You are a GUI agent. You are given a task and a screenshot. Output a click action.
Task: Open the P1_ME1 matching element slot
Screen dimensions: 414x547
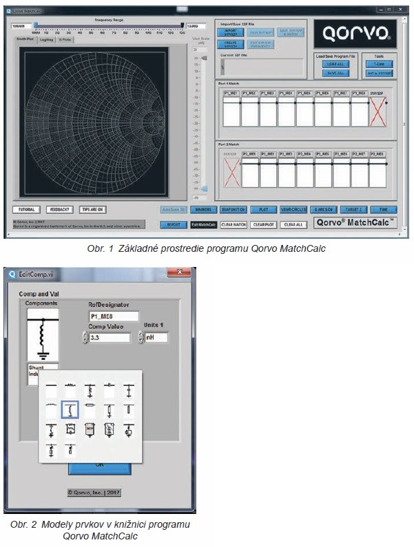tap(231, 111)
